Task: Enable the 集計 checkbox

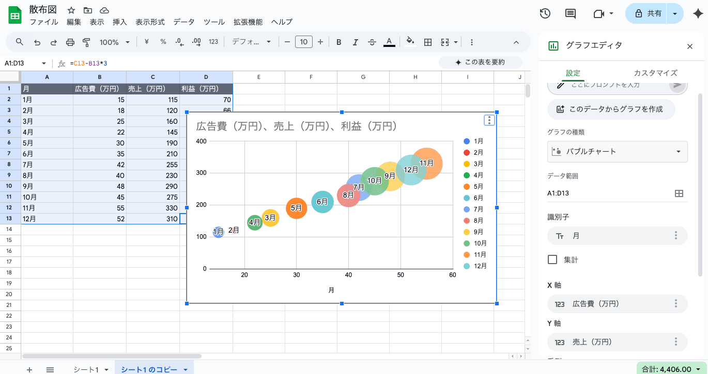Action: coord(552,259)
